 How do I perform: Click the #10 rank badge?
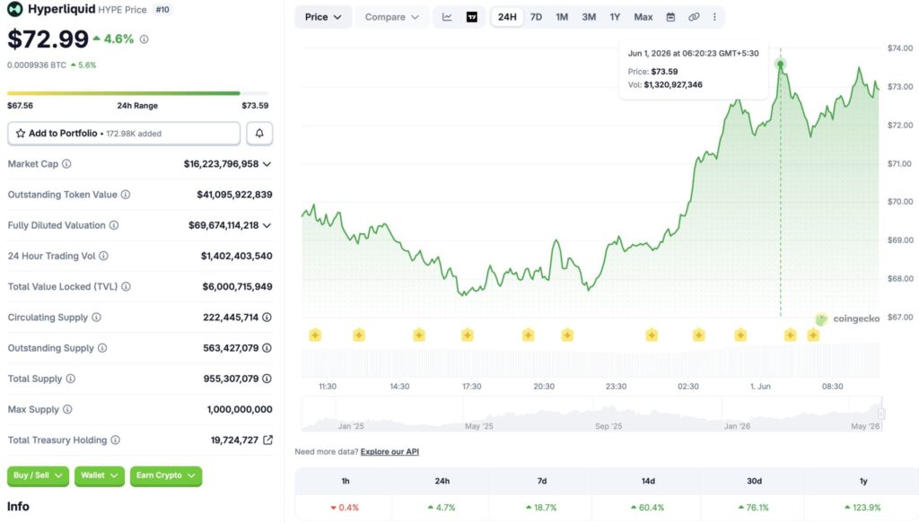pos(162,9)
